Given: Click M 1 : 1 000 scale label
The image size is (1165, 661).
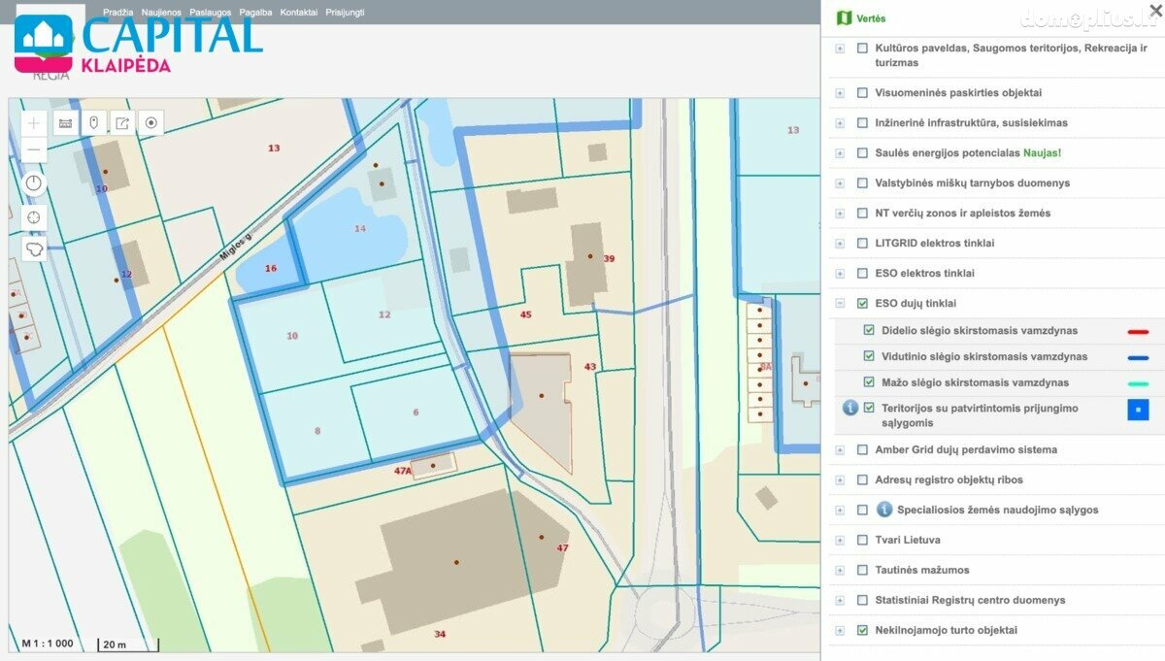Looking at the screenshot, I should pyautogui.click(x=48, y=644).
